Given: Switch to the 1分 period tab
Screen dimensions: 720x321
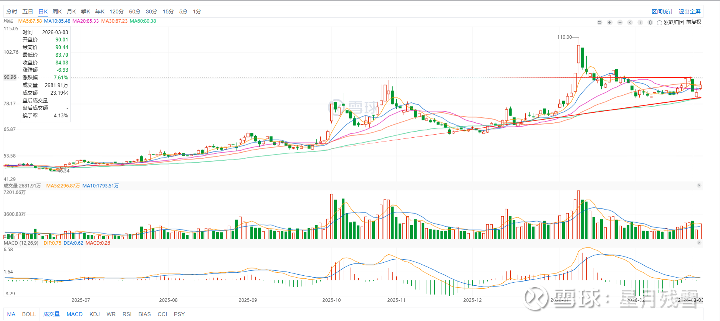Looking at the screenshot, I should pos(197,12).
